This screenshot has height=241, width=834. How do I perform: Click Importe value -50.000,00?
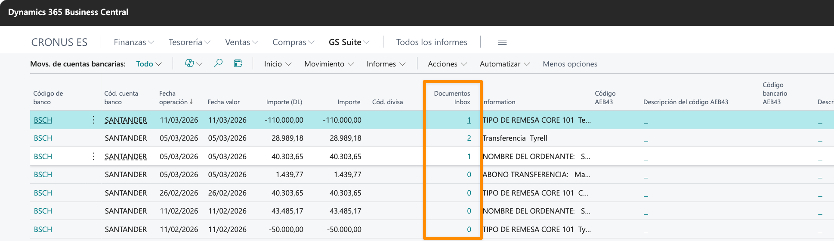click(344, 229)
